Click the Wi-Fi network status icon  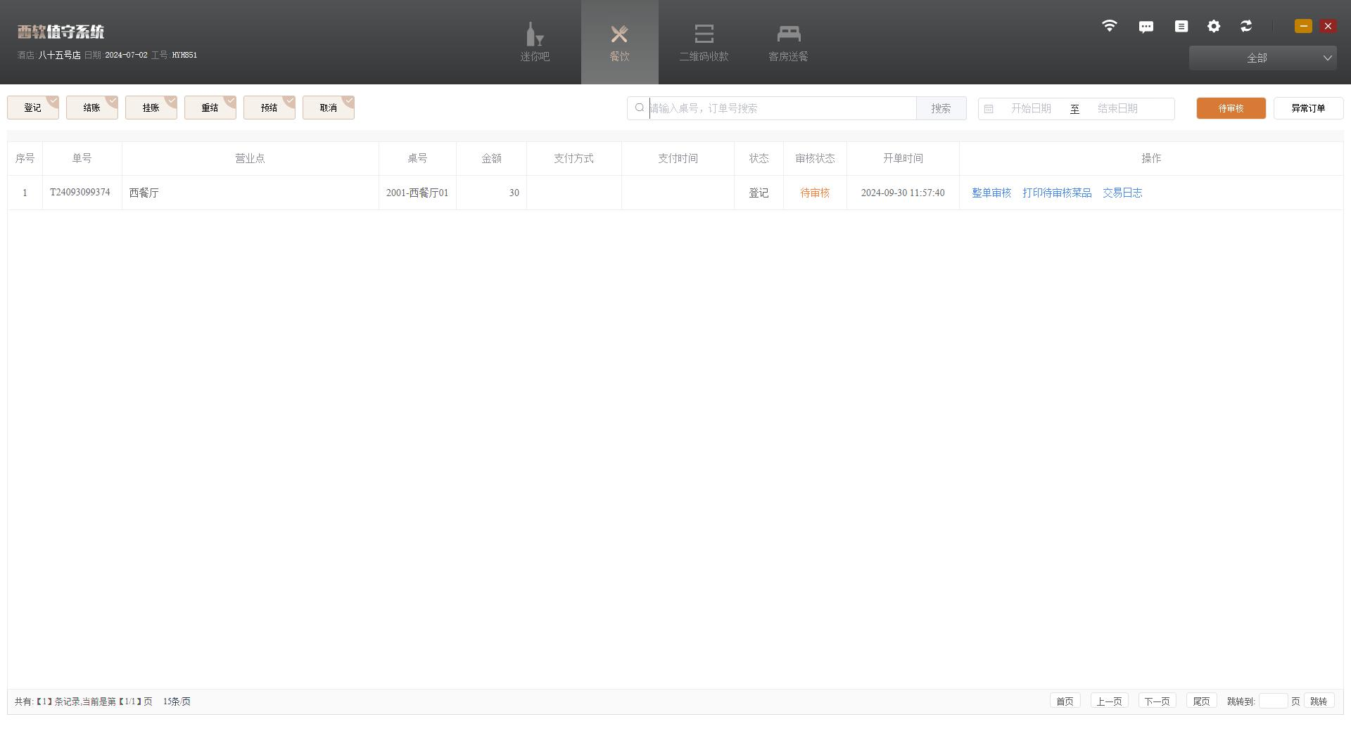pos(1109,26)
